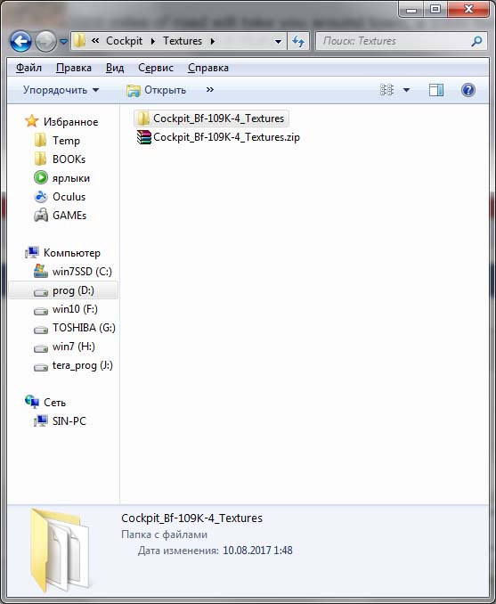Image resolution: width=496 pixels, height=604 pixels.
Task: Click the greyed Forward arrow button
Action: tap(45, 41)
